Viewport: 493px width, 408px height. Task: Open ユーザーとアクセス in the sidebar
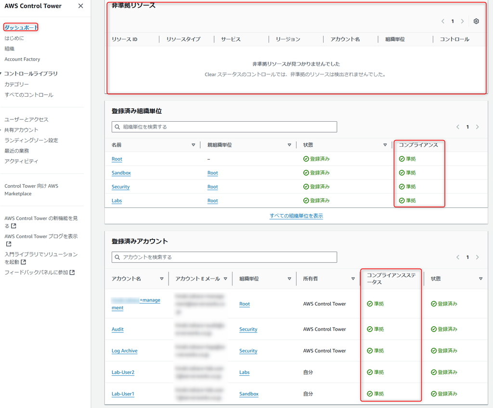click(x=26, y=119)
